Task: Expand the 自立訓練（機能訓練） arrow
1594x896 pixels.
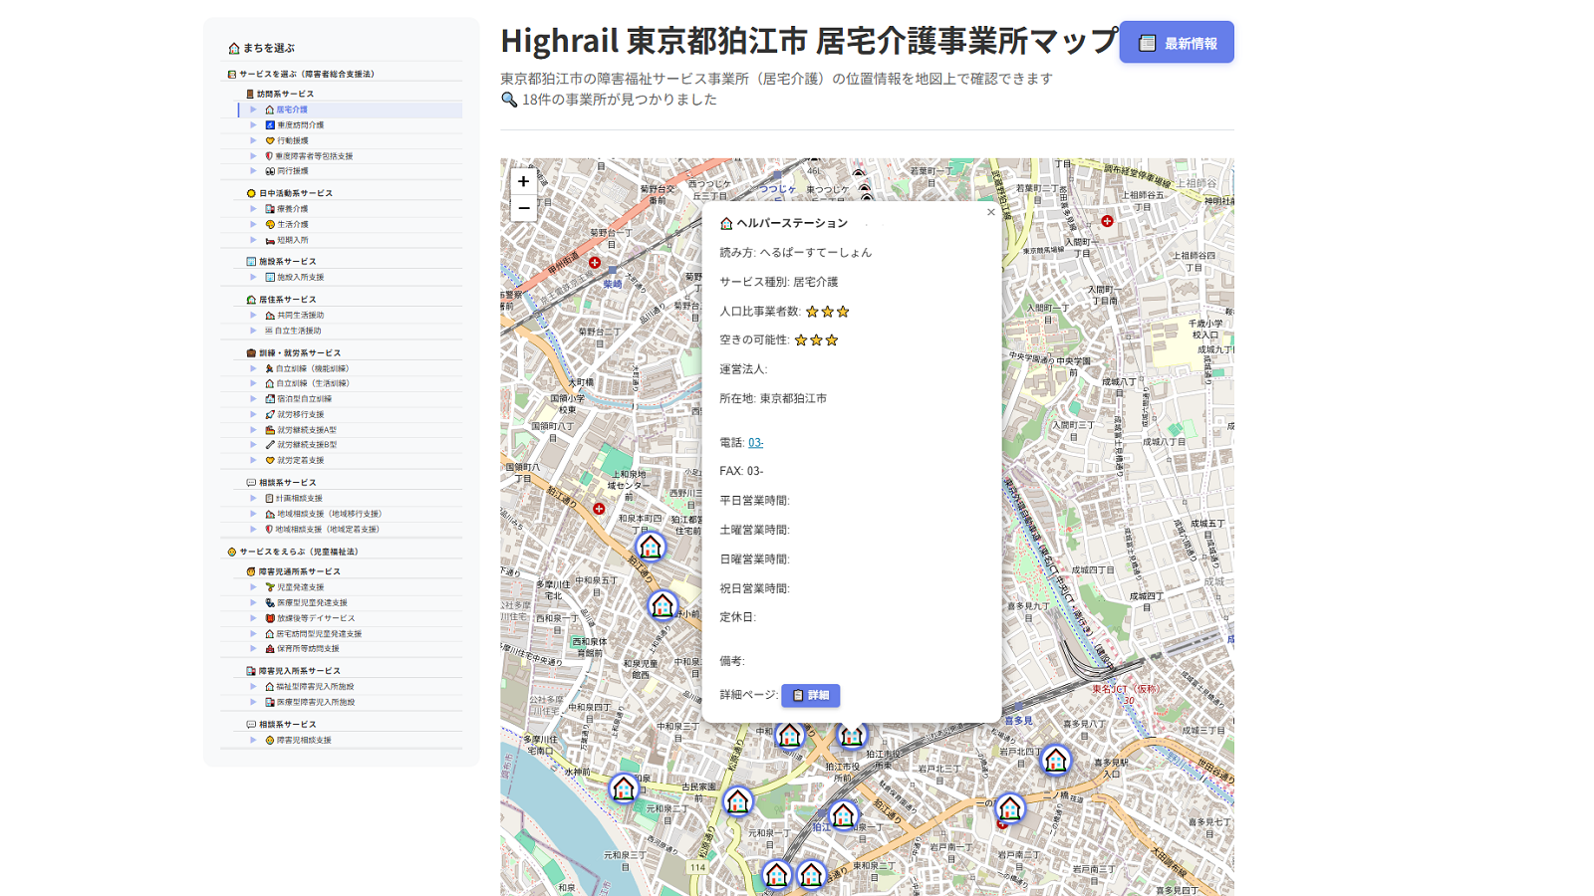Action: click(253, 368)
